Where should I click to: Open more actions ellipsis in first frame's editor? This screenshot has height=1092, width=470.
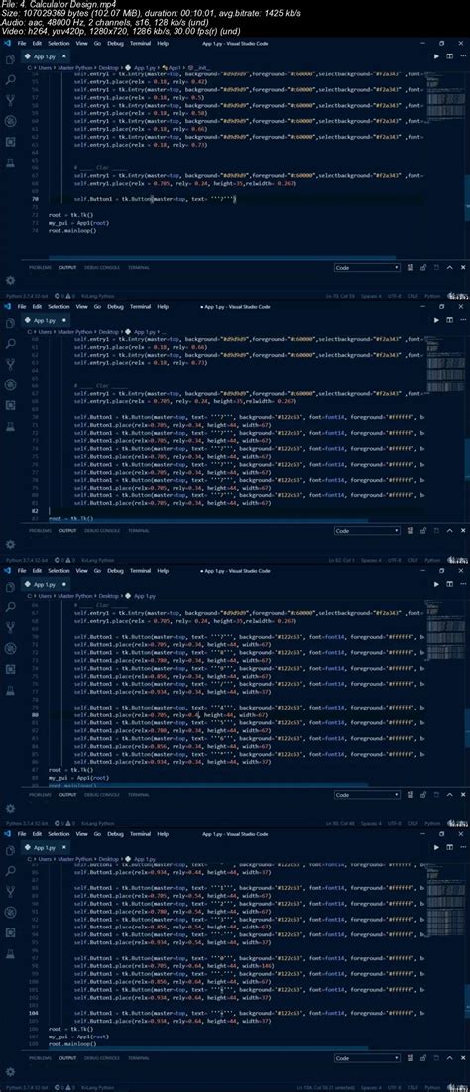[x=461, y=56]
